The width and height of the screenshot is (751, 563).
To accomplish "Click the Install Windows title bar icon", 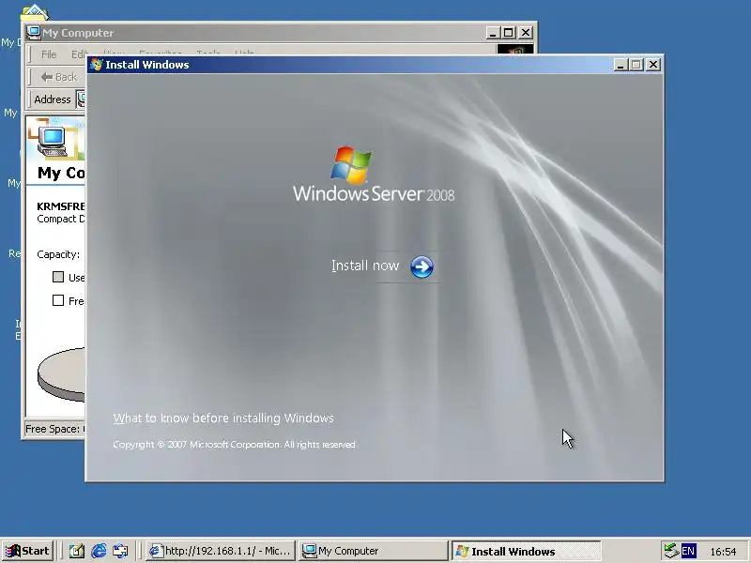I will 97,65.
